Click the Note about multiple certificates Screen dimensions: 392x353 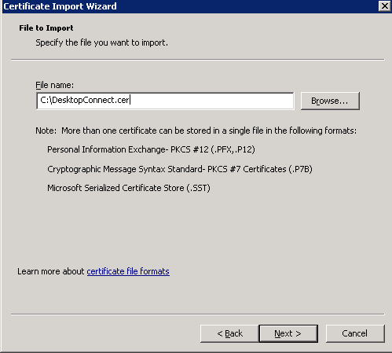point(196,131)
